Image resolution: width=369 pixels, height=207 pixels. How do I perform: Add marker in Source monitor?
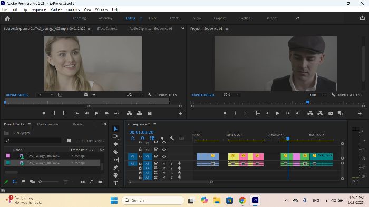click(44, 113)
